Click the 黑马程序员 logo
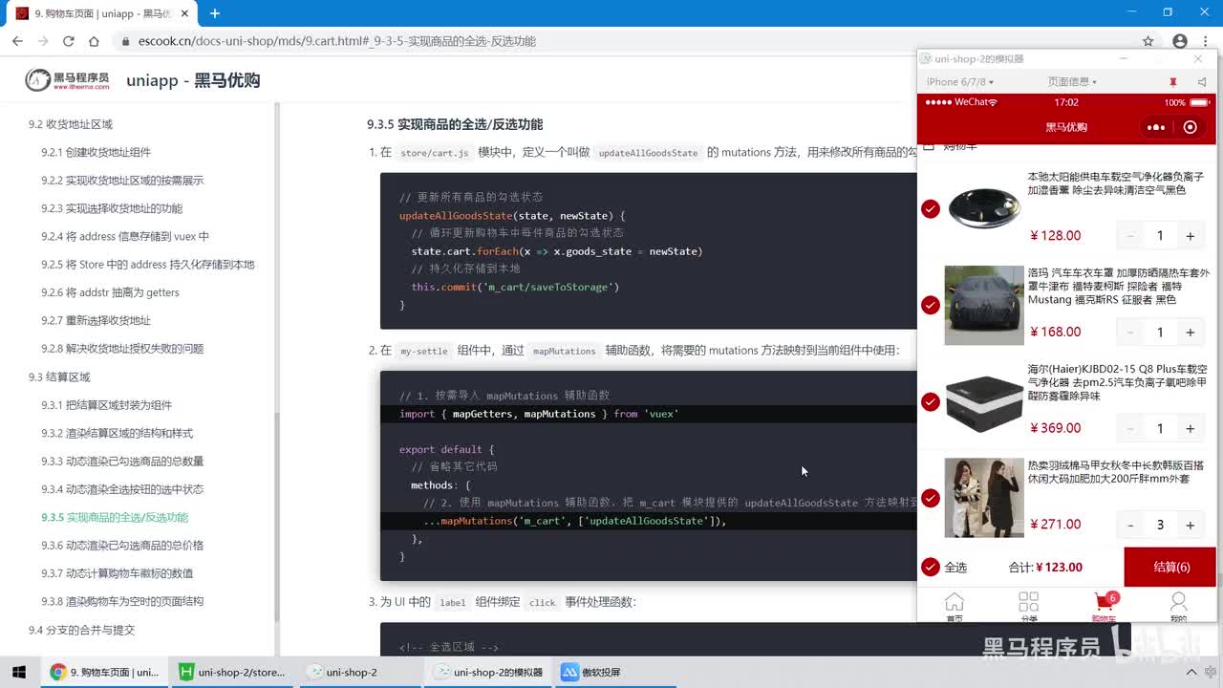Viewport: 1223px width, 688px height. tap(67, 80)
